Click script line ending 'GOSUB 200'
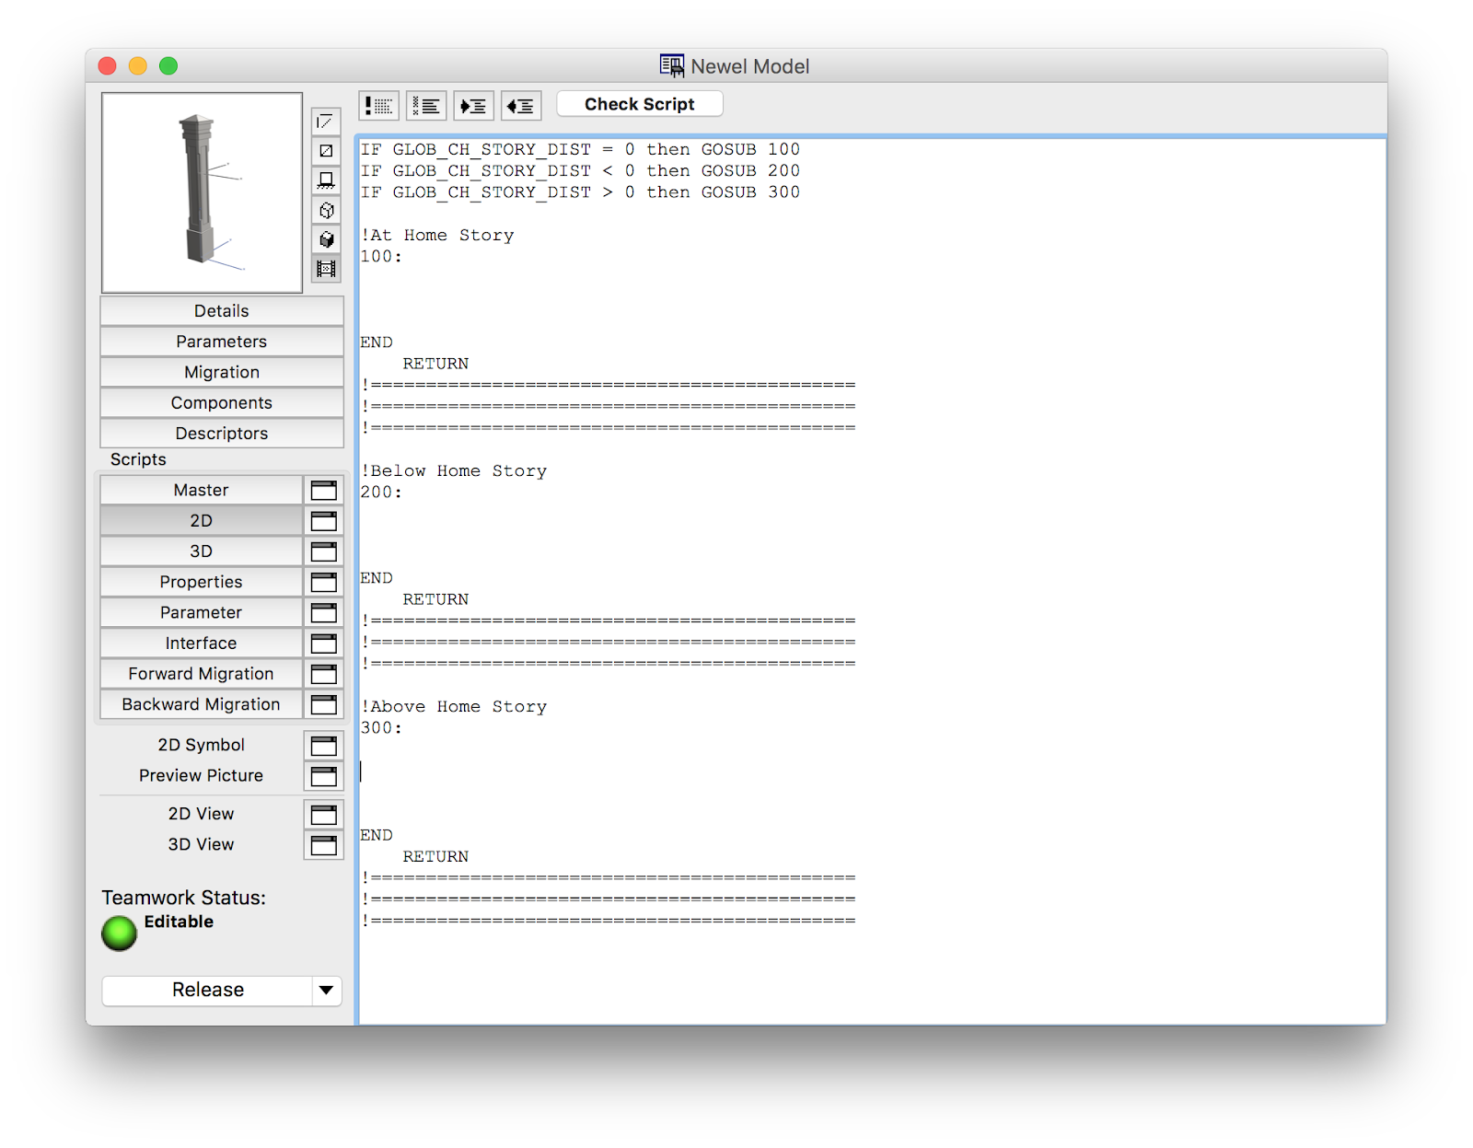Image resolution: width=1473 pixels, height=1148 pixels. click(580, 171)
